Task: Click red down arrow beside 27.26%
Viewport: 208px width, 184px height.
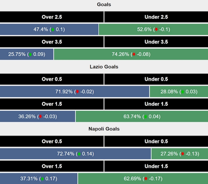Action: (182, 154)
